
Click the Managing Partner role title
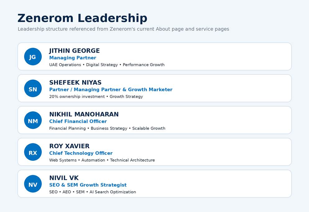point(73,58)
